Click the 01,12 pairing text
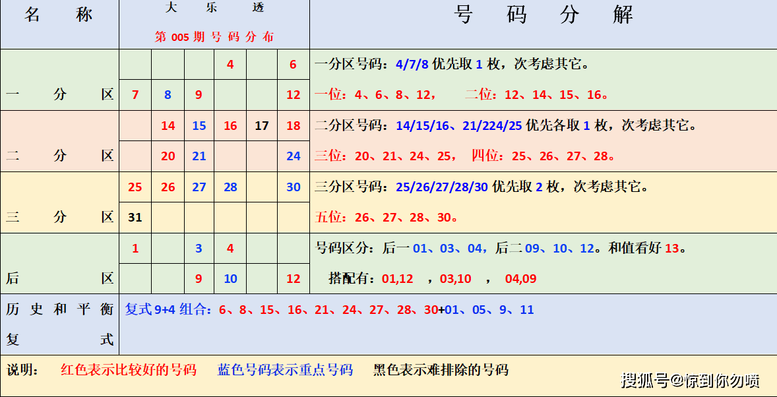The height and width of the screenshot is (397, 777). tap(398, 279)
